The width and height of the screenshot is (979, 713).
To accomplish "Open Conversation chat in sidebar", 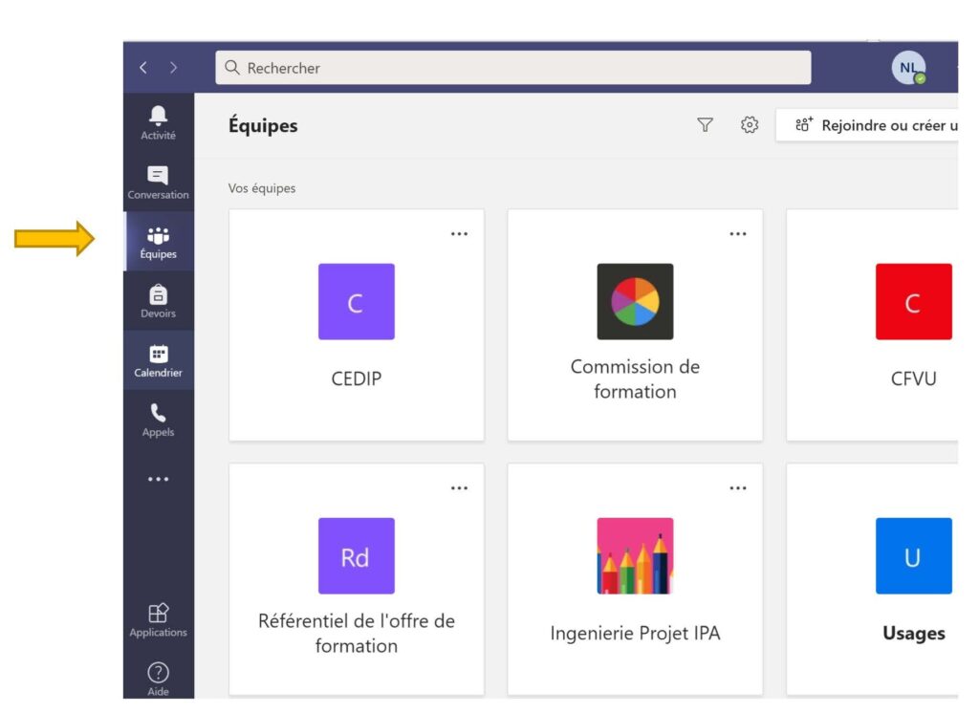I will coord(158,182).
